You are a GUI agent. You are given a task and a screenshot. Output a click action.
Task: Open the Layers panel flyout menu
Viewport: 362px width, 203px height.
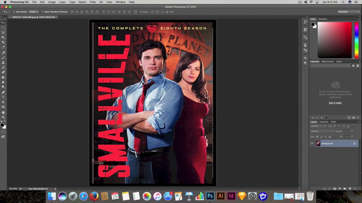359,122
